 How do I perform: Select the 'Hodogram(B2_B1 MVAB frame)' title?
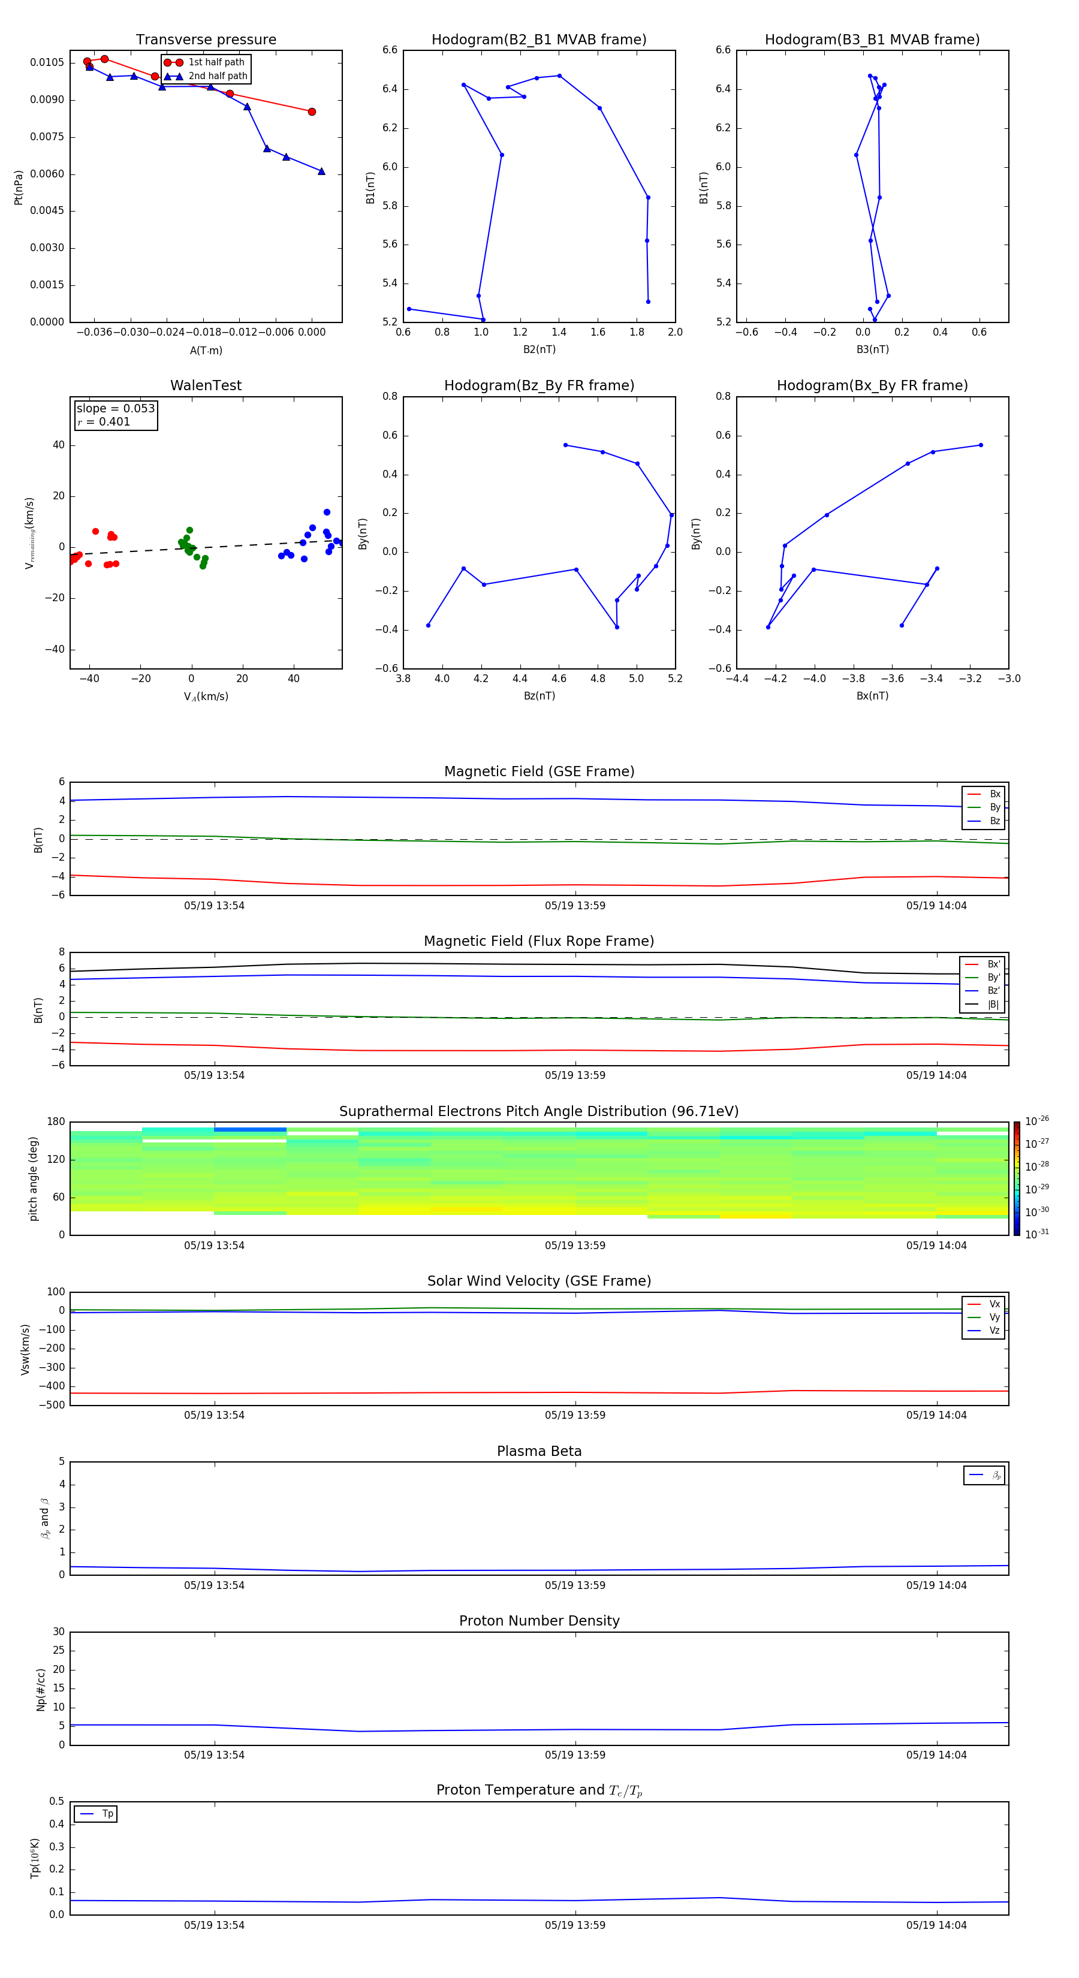click(x=539, y=40)
